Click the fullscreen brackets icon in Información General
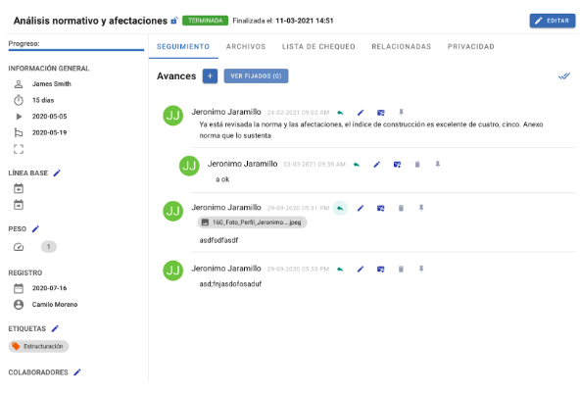Screen dimensions: 580x395 pyautogui.click(x=19, y=149)
